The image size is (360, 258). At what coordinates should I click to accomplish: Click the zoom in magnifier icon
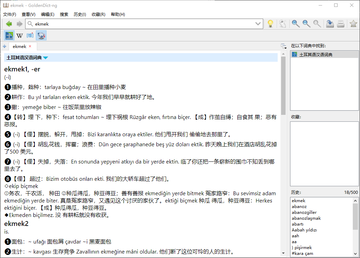pyautogui.click(x=295, y=24)
